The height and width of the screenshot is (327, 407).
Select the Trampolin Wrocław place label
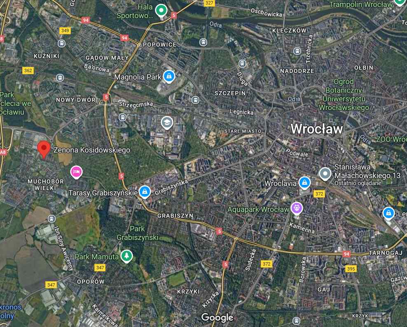(361, 5)
